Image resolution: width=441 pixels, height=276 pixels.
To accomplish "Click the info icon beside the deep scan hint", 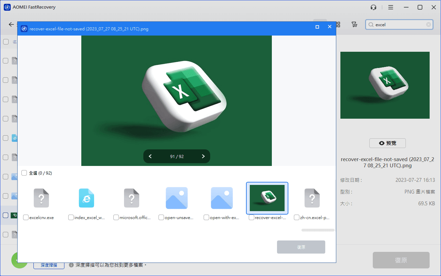I will pos(71,265).
